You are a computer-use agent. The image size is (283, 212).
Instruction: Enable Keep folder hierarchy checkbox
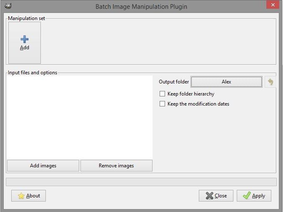[162, 94]
